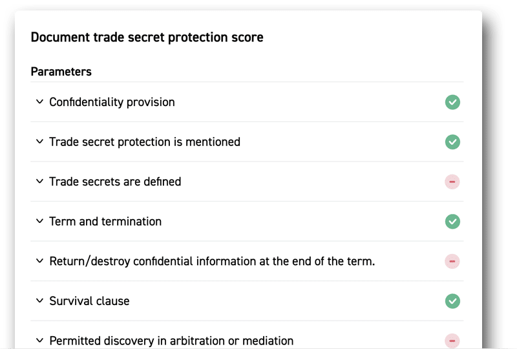Click red minus icon for Permitted discovery in arbitration
Screen dimensions: 517x349
[x=452, y=341]
